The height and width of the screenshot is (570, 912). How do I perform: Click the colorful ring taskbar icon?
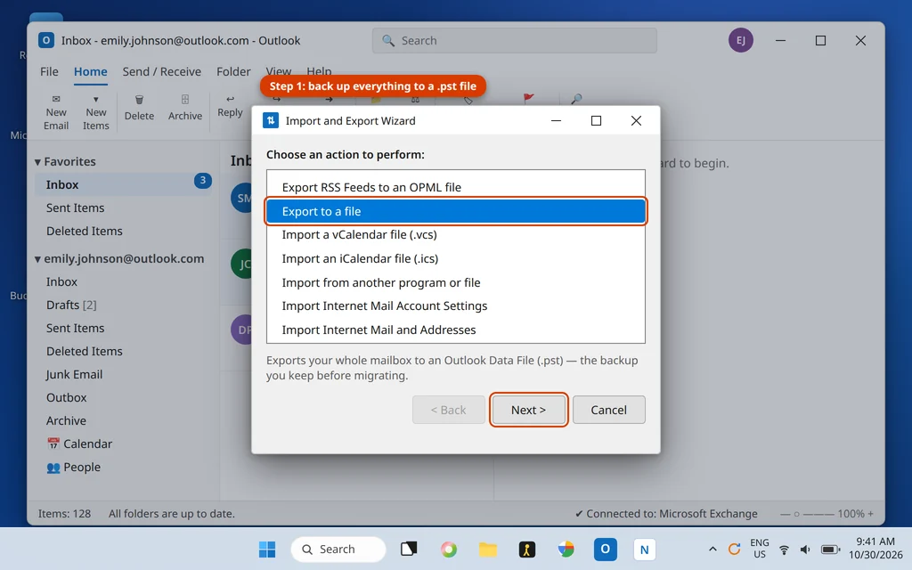click(x=449, y=549)
